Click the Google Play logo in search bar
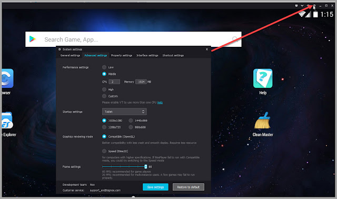337x199 pixels. (33, 39)
